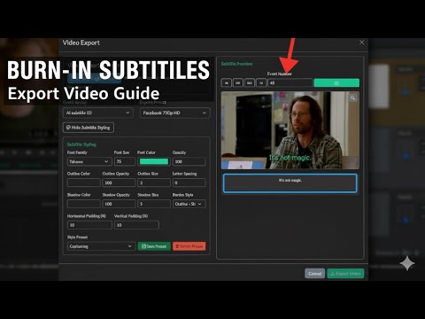Click the Opacity value field

pos(189,161)
